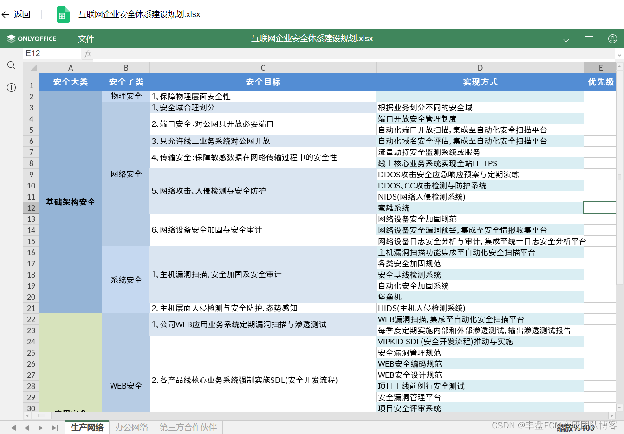
Task: Click the 实现方式 header cell
Action: coord(480,82)
